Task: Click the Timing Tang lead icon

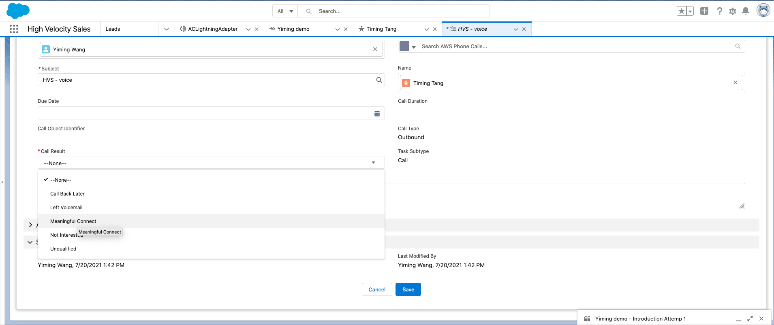Action: point(406,83)
